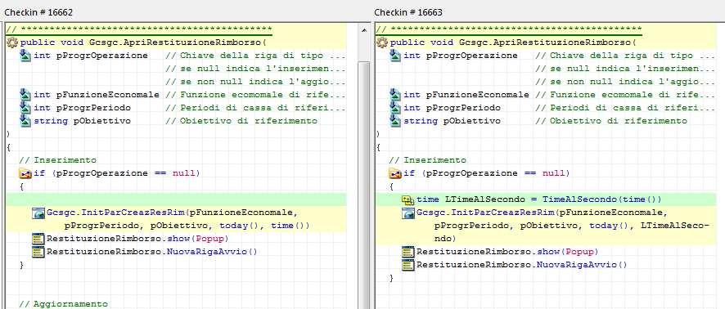Viewport: 725px width, 309px height.
Task: Click the wrapped 'ndo)' line in Checkin 16663
Action: pos(445,239)
